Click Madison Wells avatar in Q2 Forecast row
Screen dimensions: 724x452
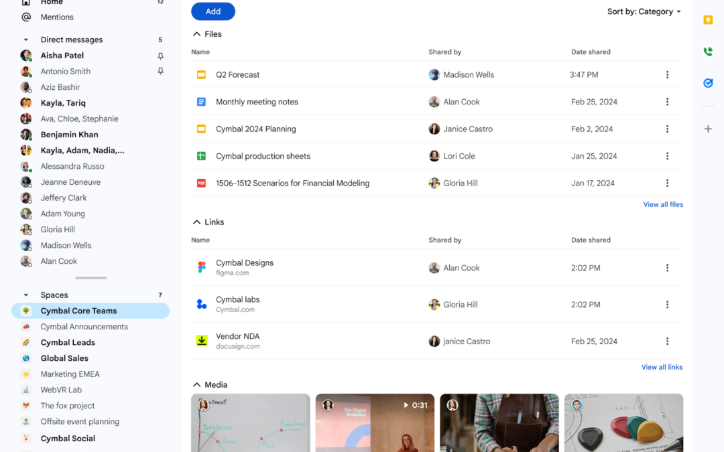coord(434,75)
